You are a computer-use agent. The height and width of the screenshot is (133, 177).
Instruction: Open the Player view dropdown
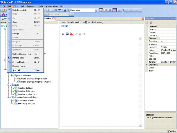click(x=96, y=10)
